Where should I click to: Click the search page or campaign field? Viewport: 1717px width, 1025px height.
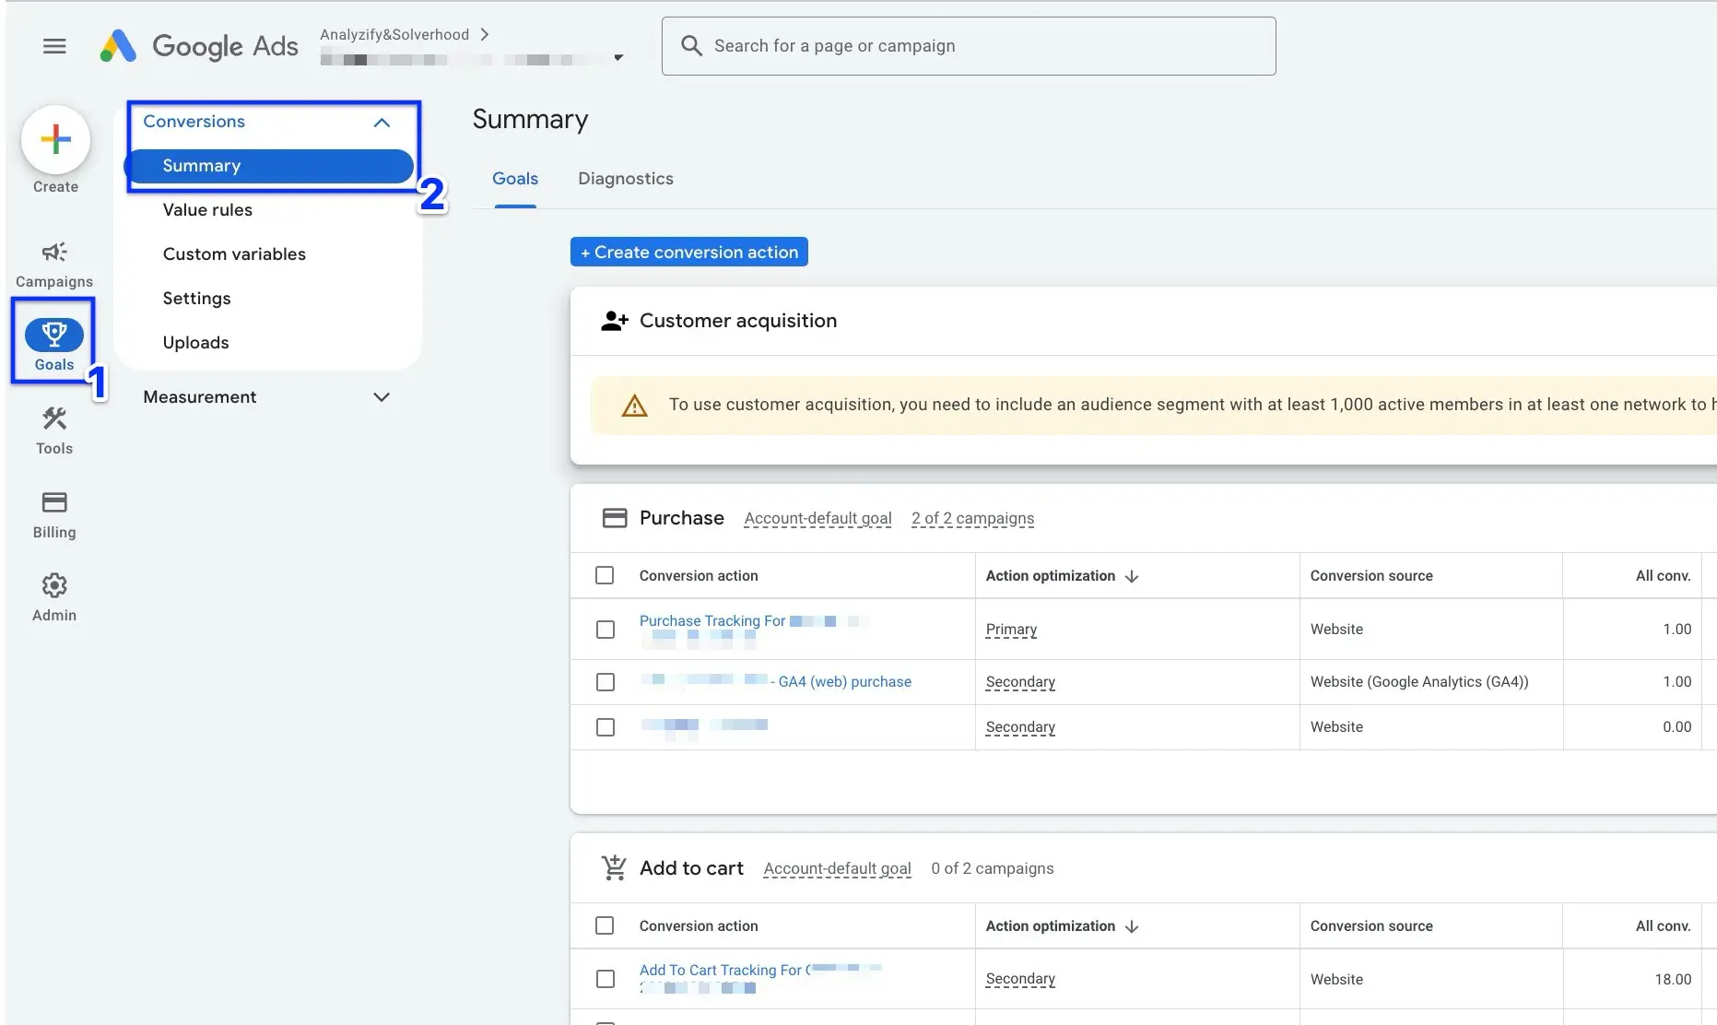(969, 46)
